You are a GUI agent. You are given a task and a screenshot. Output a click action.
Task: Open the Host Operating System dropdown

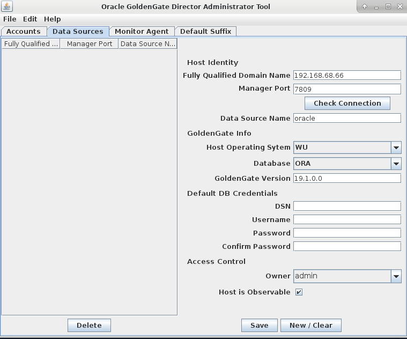click(396, 148)
